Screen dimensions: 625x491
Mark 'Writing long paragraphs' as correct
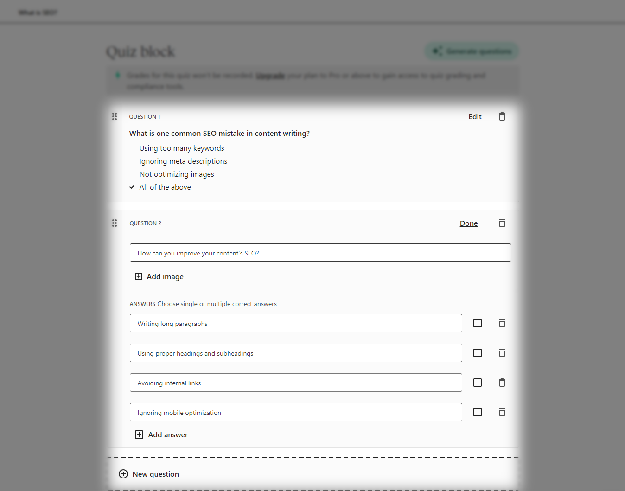pos(478,323)
